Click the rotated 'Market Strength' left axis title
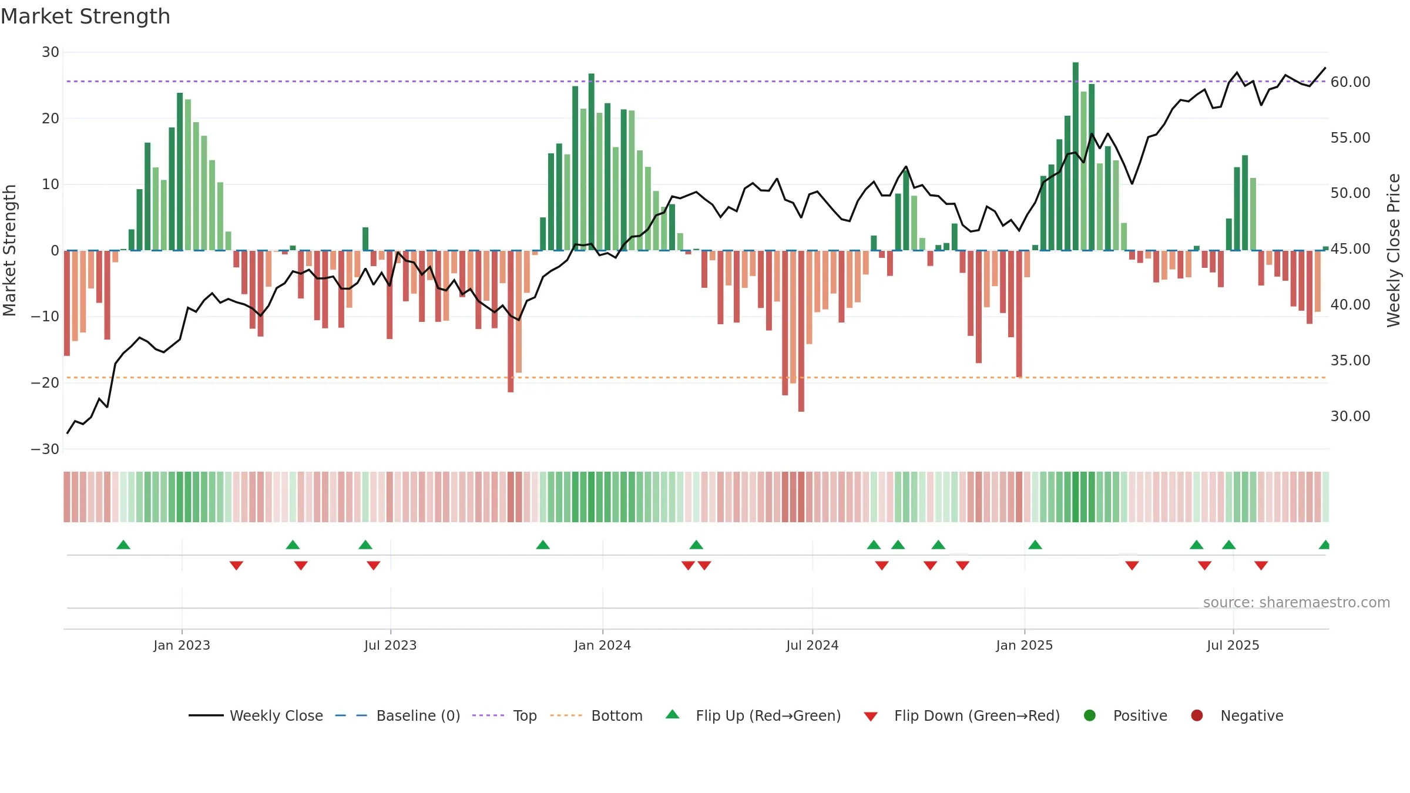 (9, 250)
